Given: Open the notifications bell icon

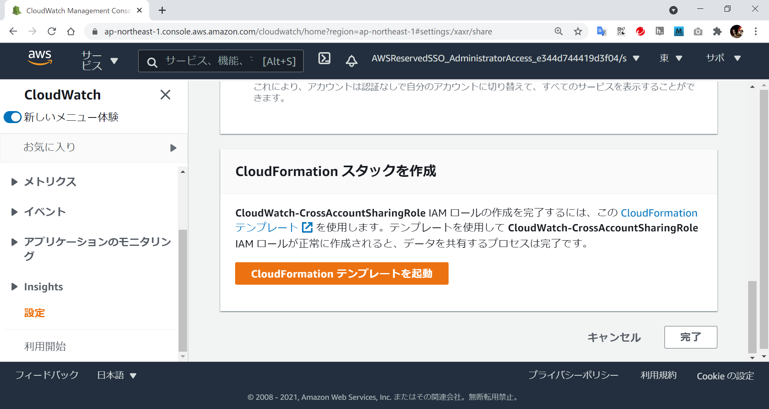Looking at the screenshot, I should pyautogui.click(x=351, y=61).
